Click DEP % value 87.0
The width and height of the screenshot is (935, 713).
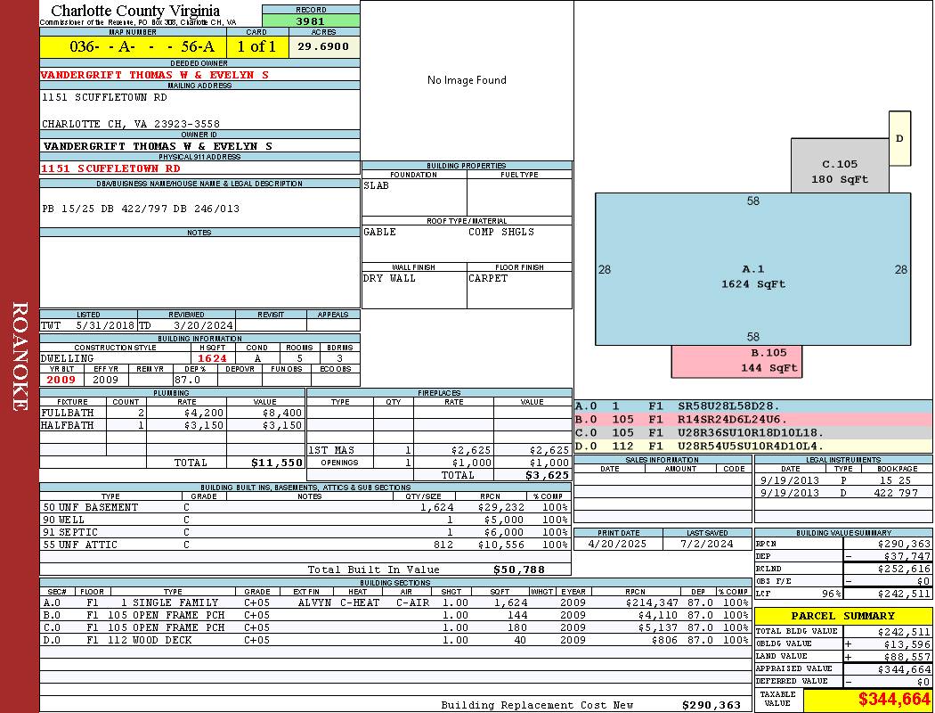pyautogui.click(x=187, y=380)
